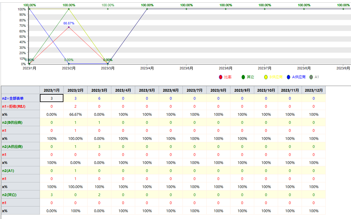Click the blue A供应商 legend marker
351x219 pixels.
click(288, 77)
